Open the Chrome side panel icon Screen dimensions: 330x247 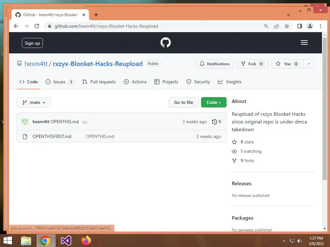tap(299, 26)
